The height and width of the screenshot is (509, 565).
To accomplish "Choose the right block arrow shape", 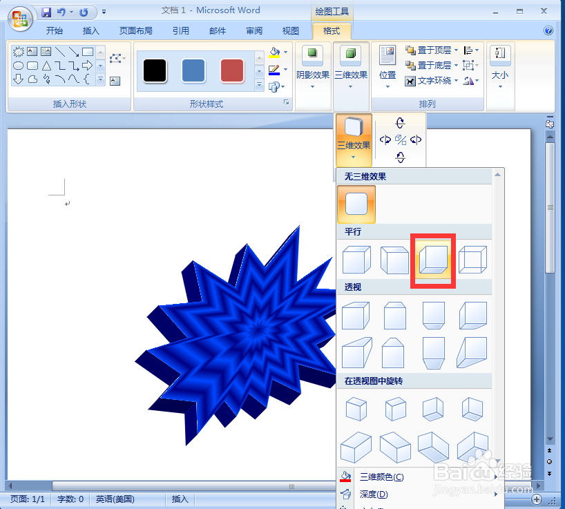I will coord(87,66).
